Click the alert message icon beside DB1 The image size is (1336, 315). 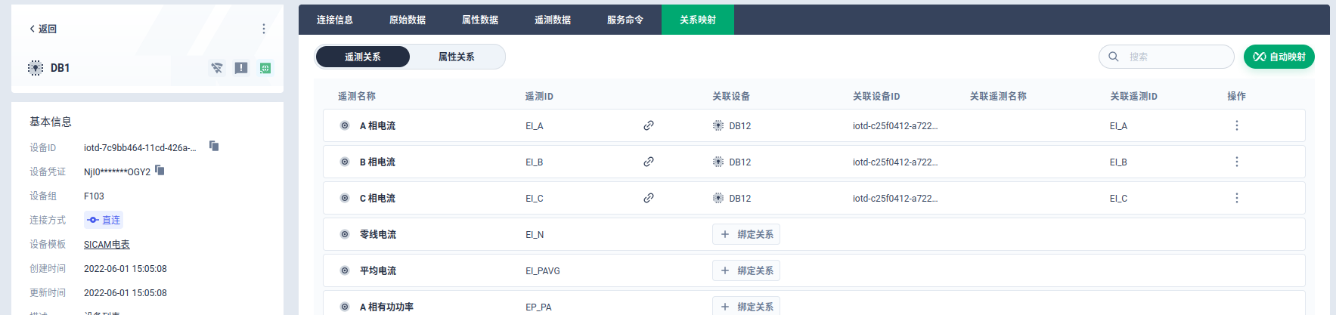241,68
